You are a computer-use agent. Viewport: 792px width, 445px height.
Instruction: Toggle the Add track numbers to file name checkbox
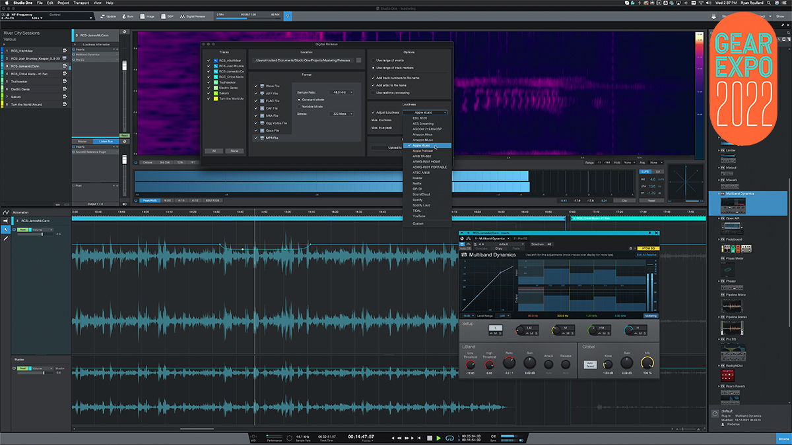click(x=372, y=77)
